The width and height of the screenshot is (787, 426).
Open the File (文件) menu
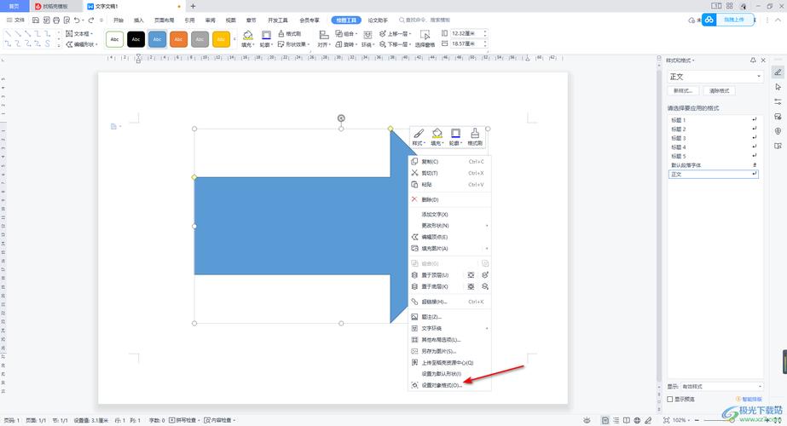pos(15,20)
